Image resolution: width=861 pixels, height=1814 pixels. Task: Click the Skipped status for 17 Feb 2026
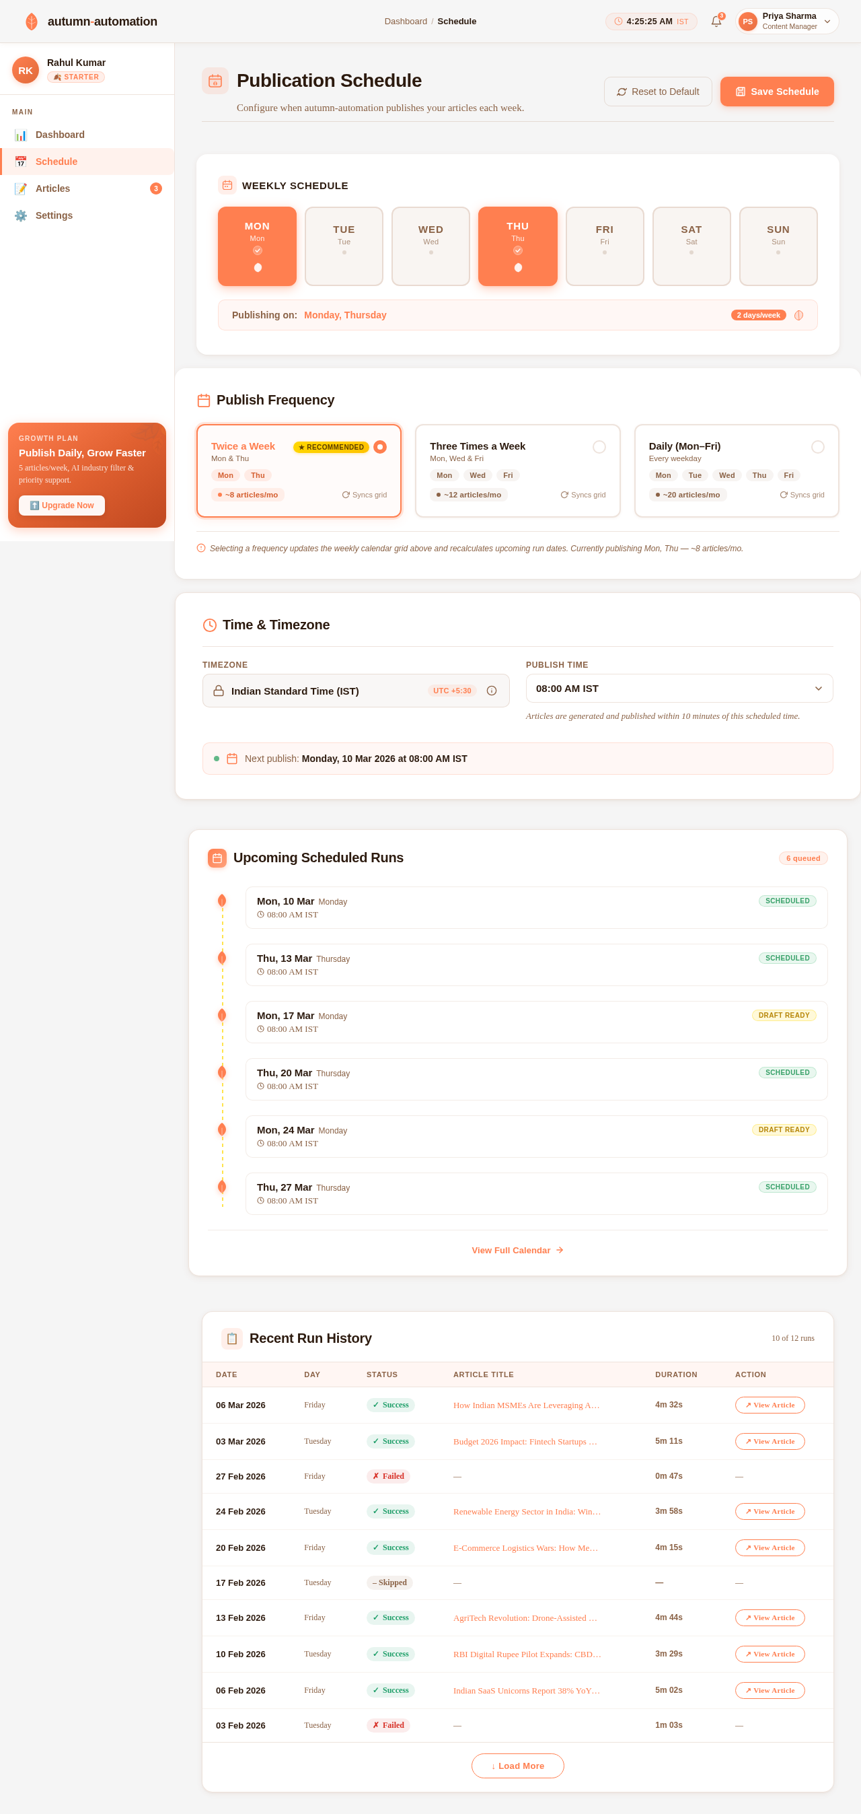(389, 1582)
